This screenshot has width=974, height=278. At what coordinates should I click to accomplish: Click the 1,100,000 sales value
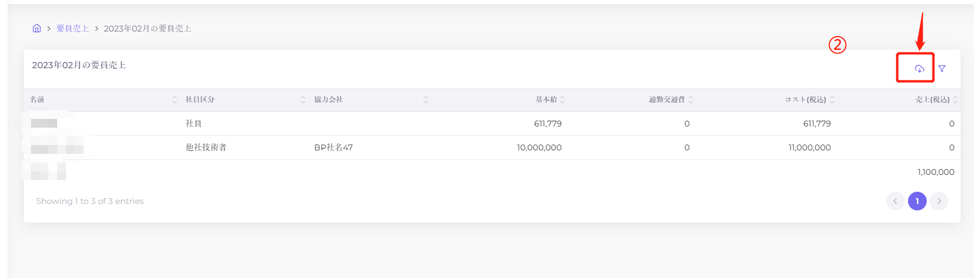coord(935,172)
